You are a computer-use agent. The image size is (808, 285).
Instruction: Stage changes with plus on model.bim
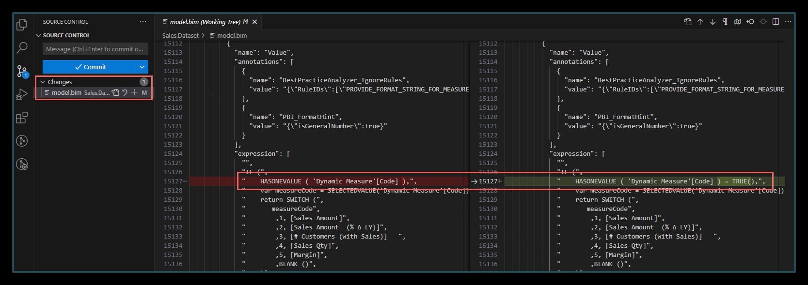(x=134, y=92)
